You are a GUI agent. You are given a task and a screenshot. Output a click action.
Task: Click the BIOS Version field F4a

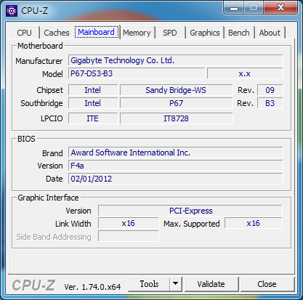click(x=176, y=166)
